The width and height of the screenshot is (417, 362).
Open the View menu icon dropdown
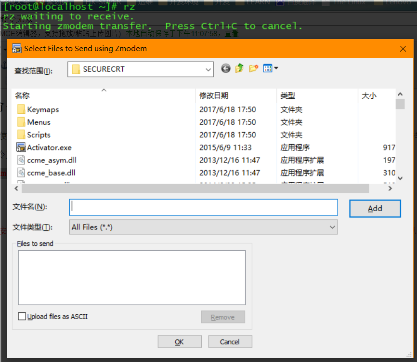[271, 68]
